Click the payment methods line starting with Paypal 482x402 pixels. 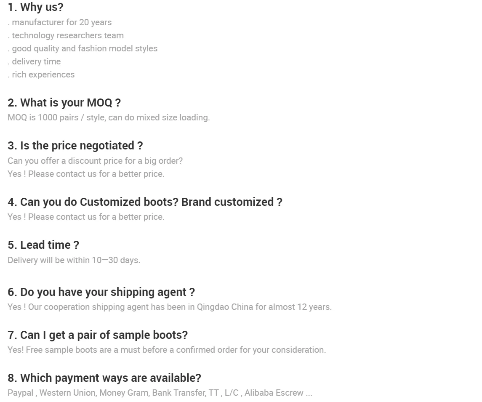tap(160, 393)
